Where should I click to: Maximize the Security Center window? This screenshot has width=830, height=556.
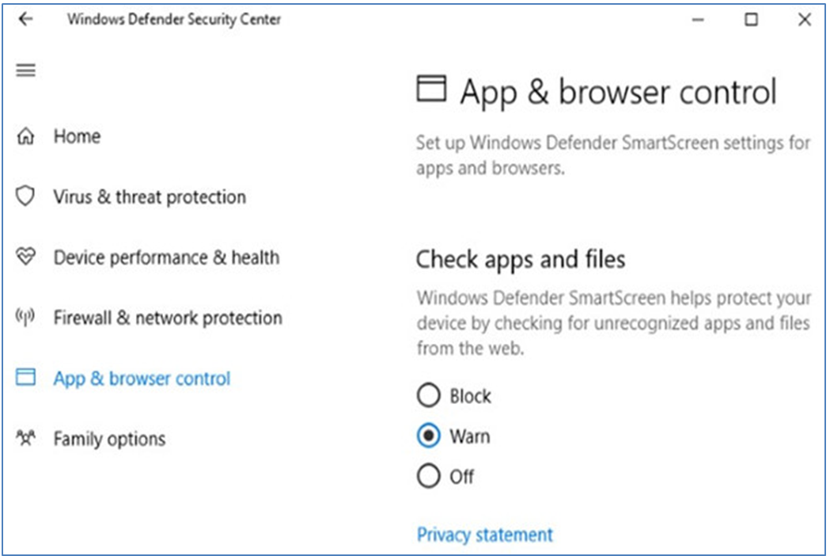tap(751, 20)
